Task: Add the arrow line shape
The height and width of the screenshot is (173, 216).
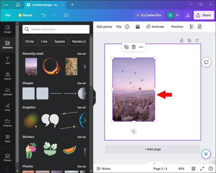Action: tap(70, 94)
